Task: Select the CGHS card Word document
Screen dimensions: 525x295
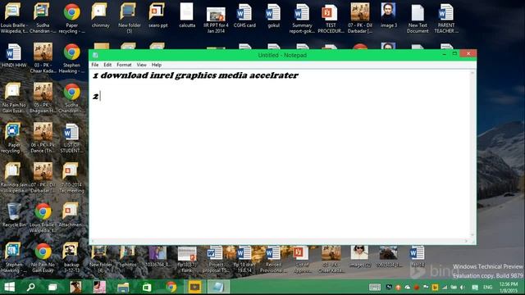Action: (x=244, y=16)
